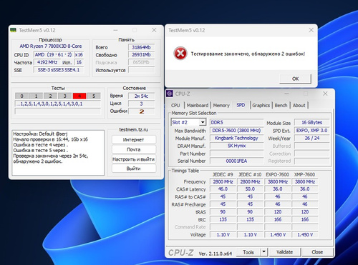Viewport: 358px width, 265px height.
Task: Click the CPU-Z purple app icon
Action: coord(170,94)
